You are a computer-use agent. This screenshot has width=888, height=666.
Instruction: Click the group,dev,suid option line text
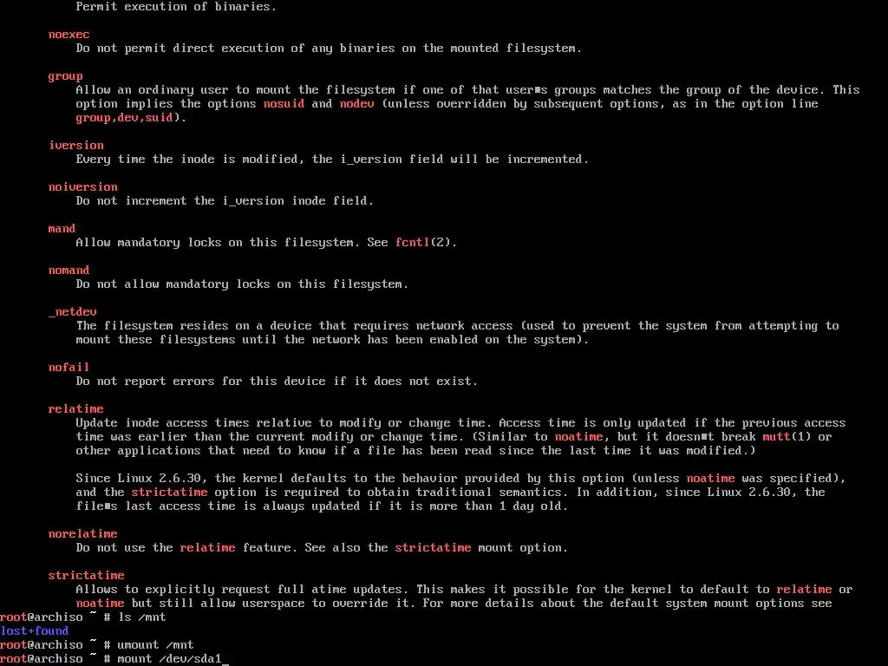tap(125, 118)
